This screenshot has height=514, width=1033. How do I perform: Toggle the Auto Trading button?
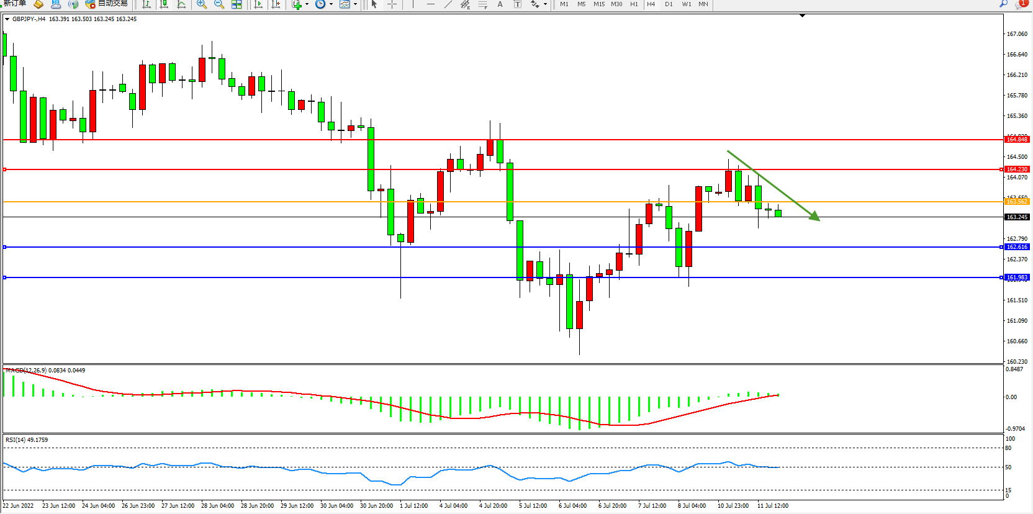(x=107, y=4)
